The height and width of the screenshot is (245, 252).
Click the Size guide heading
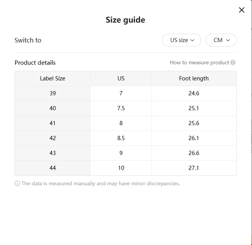pos(125,20)
